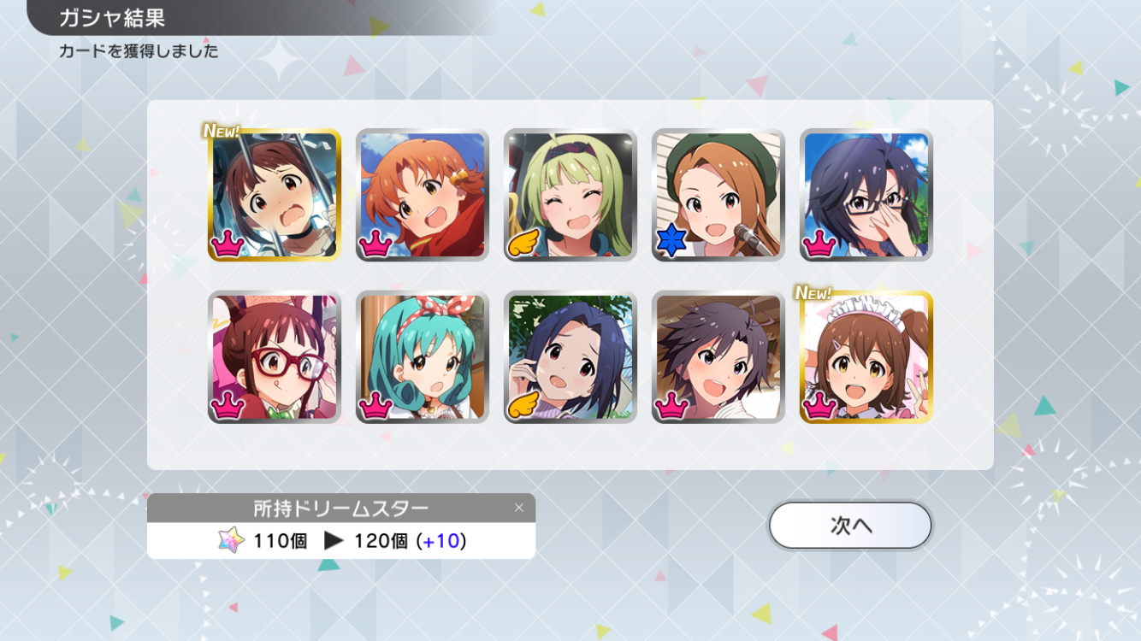Image resolution: width=1141 pixels, height=641 pixels.
Task: Select the spiky black-haired girl card
Action: click(718, 357)
